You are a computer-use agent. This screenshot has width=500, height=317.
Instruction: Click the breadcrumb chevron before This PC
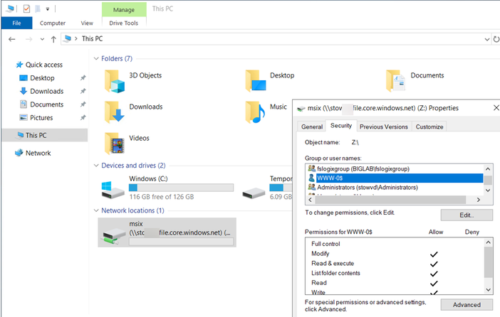coord(76,38)
